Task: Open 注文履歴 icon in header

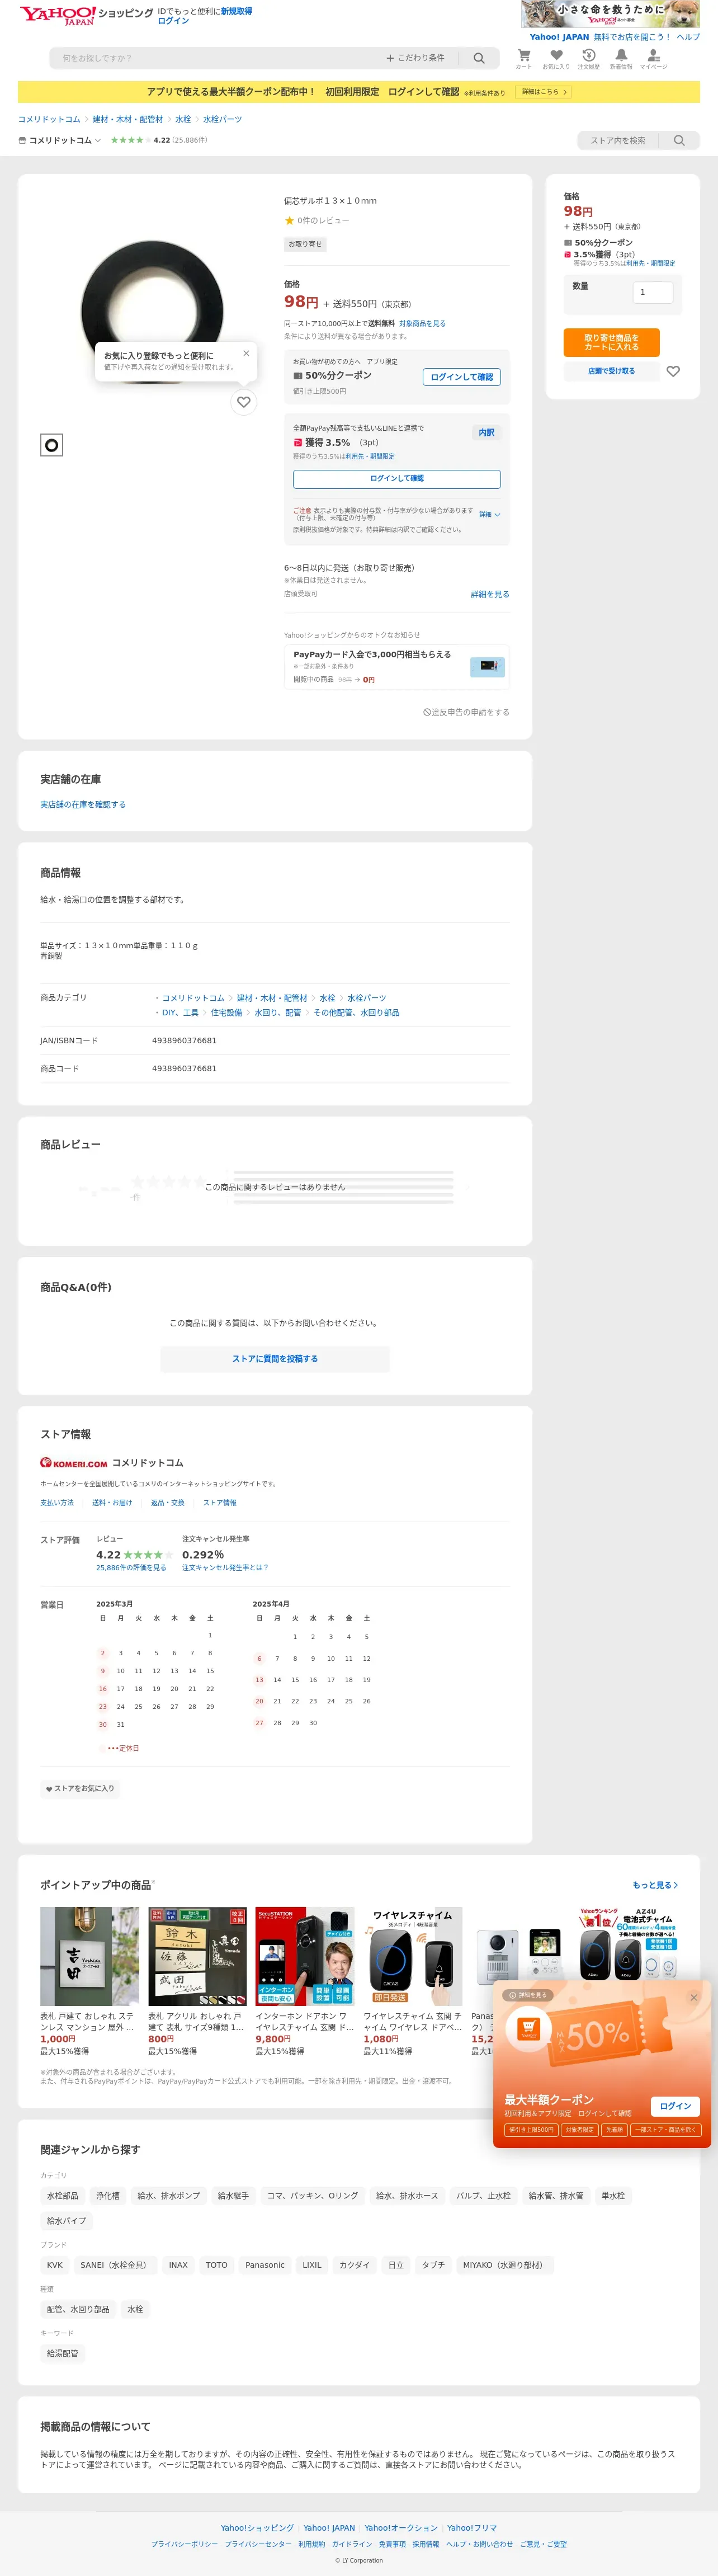Action: click(x=589, y=59)
